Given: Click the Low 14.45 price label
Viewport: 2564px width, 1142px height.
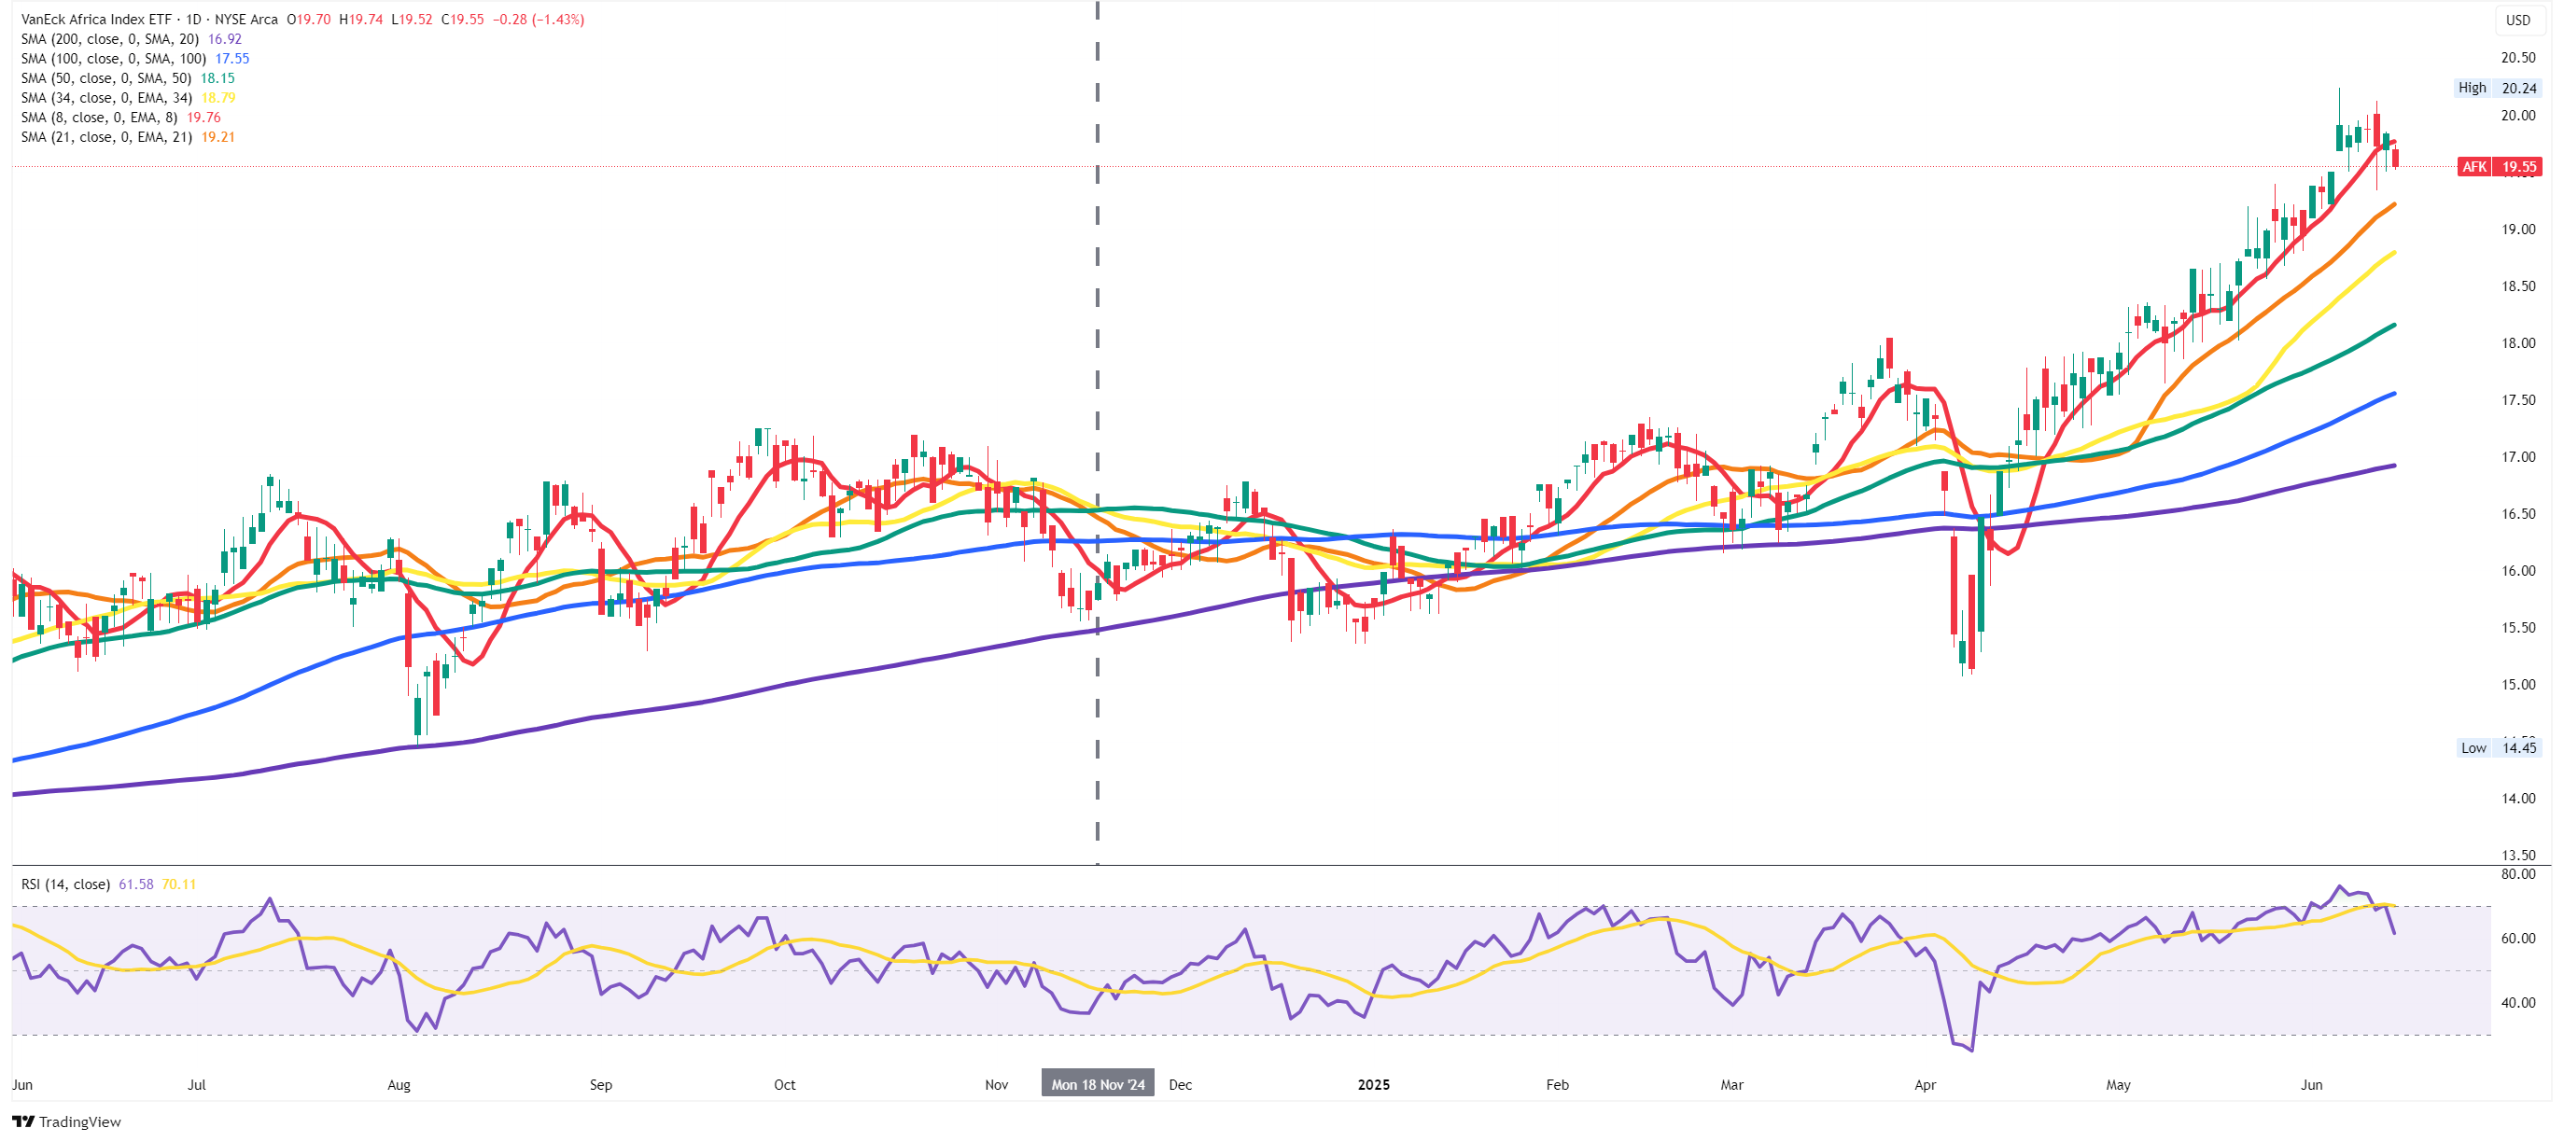Looking at the screenshot, I should tap(2498, 748).
